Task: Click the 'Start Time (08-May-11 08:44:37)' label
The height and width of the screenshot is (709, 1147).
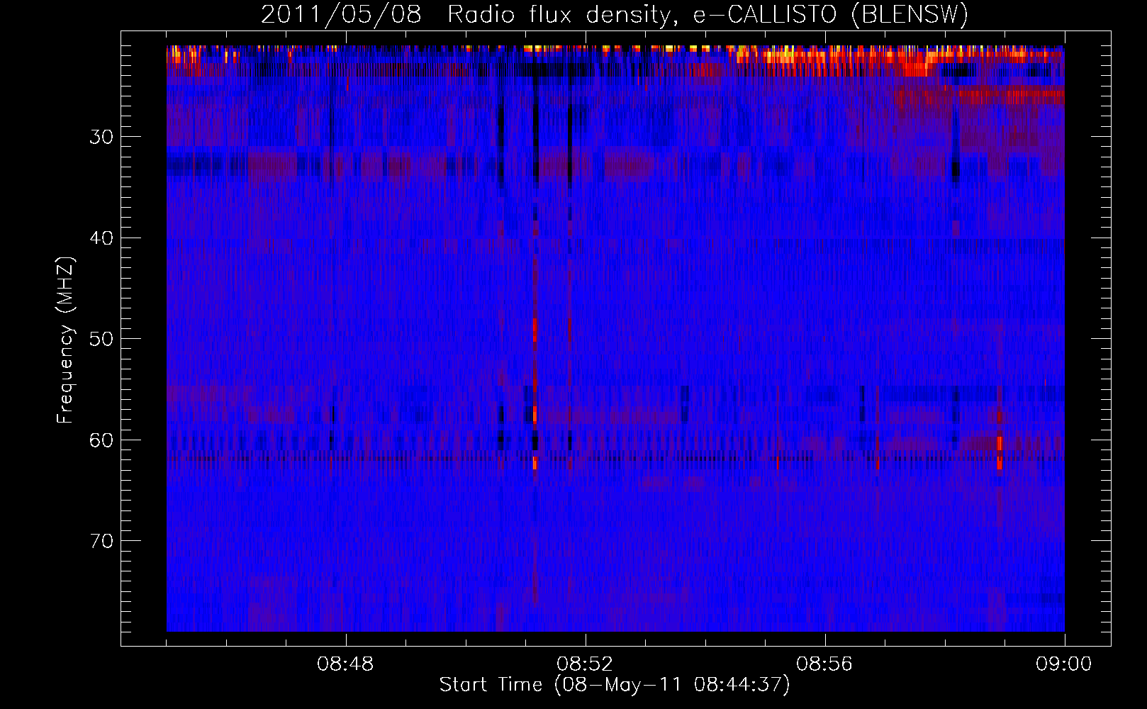Action: pos(614,685)
